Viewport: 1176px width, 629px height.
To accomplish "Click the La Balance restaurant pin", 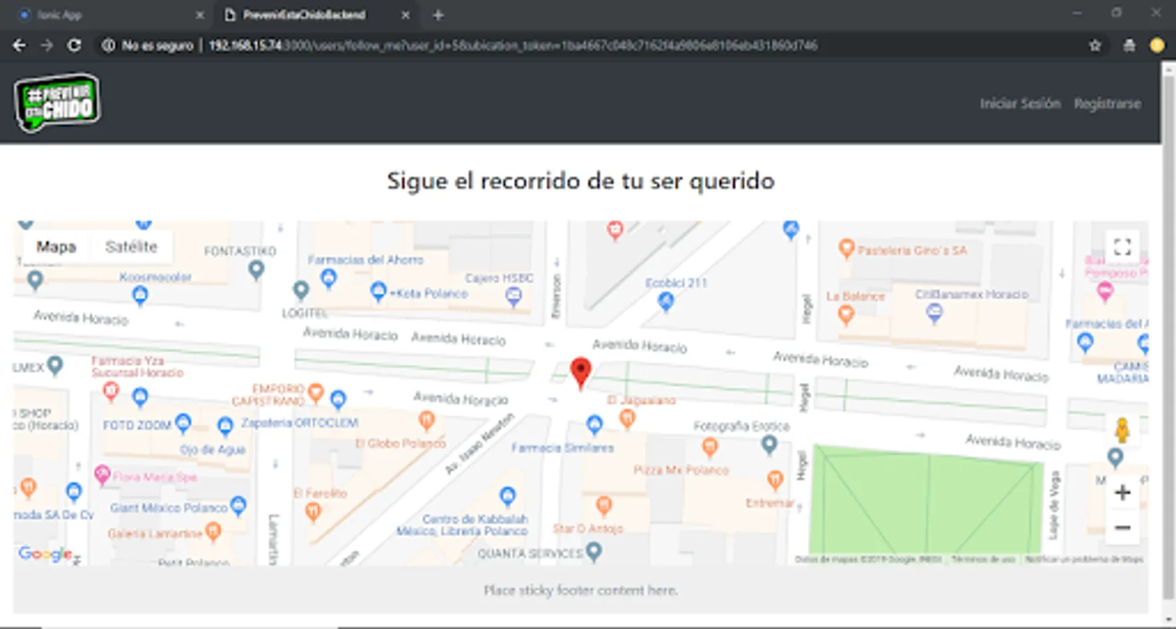I will point(846,315).
